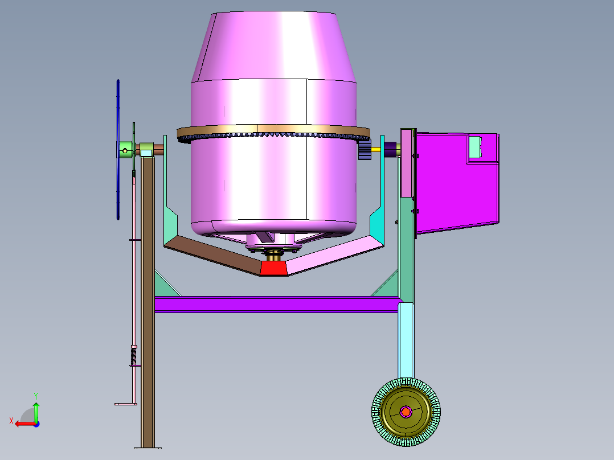614x460 pixels.
Task: Select the pink foot pedal rod
Action: pos(133,290)
